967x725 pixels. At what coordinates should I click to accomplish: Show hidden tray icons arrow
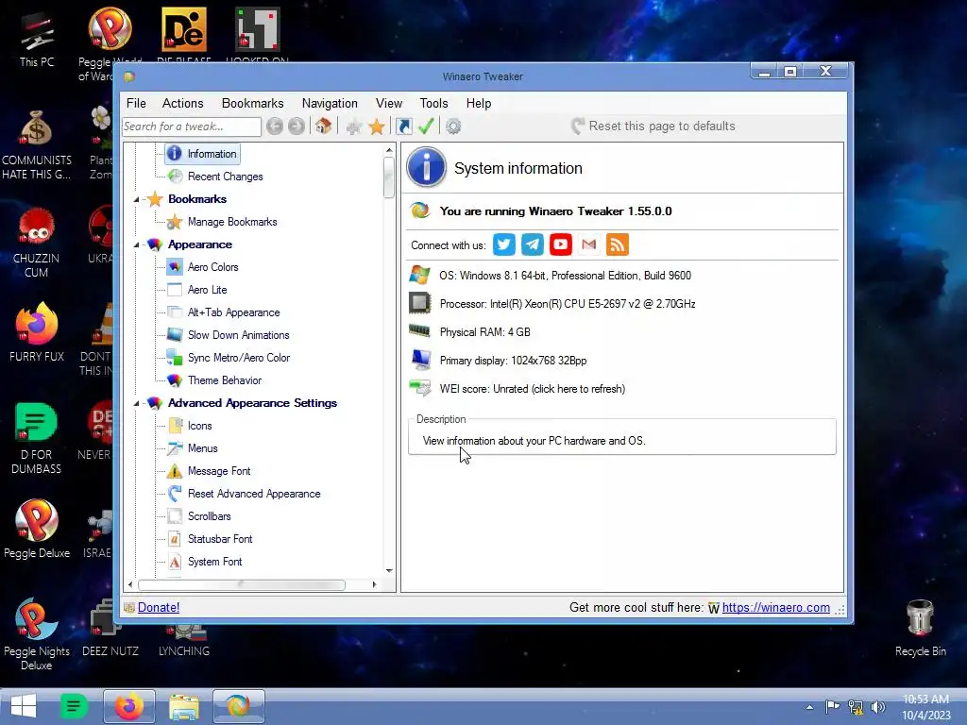[809, 707]
